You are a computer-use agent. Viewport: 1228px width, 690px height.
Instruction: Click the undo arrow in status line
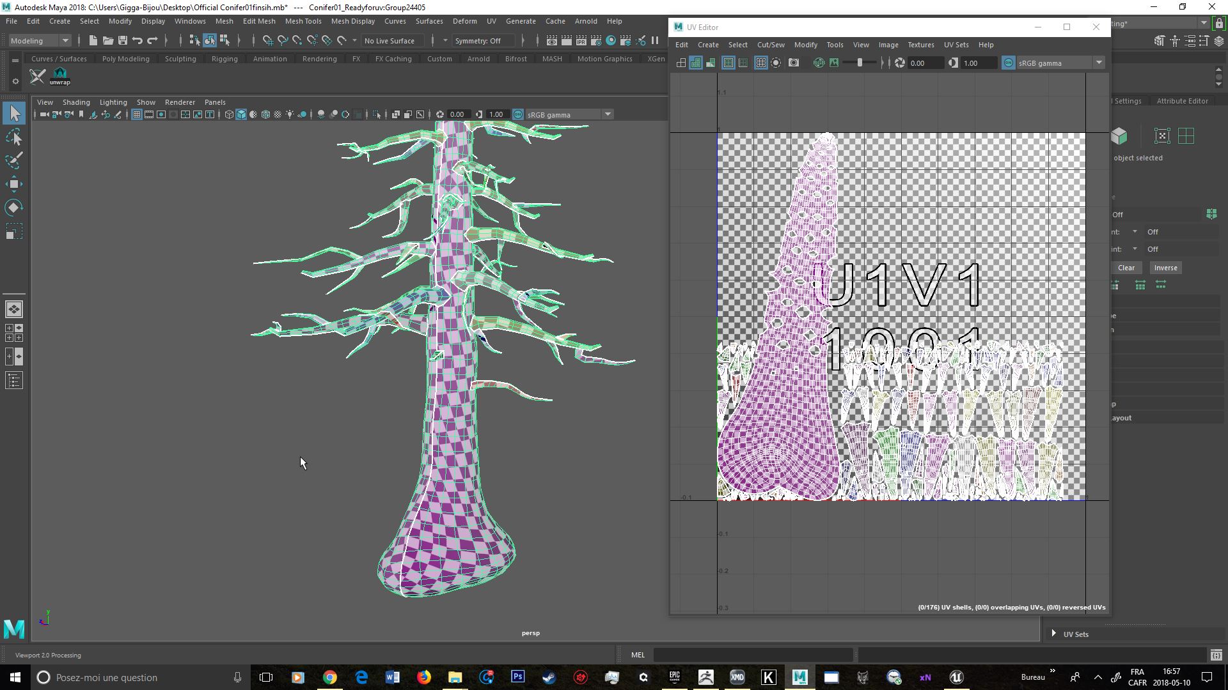click(138, 40)
